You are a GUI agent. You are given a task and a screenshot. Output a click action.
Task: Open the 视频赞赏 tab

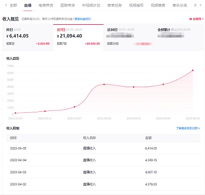pos(158,6)
